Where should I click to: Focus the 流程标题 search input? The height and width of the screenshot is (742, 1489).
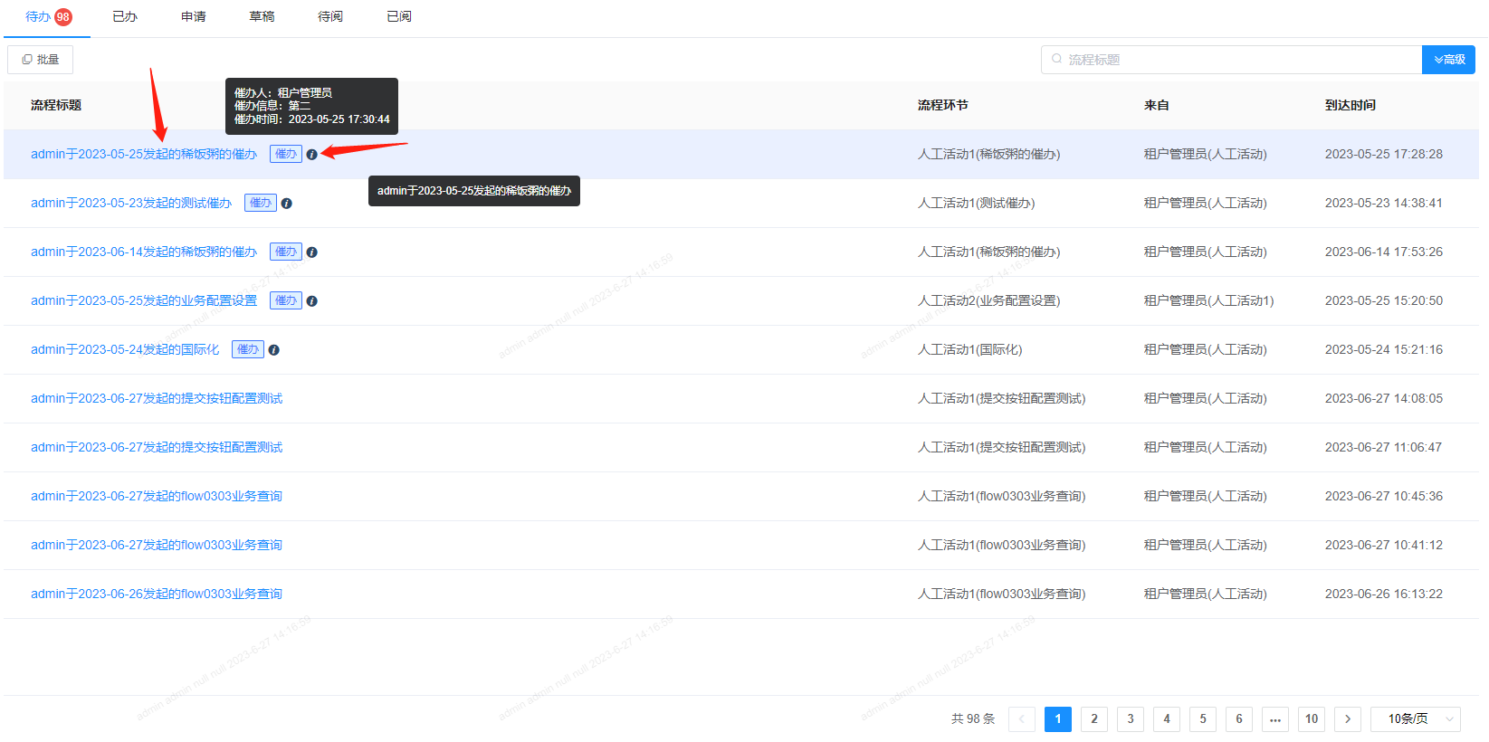tap(1231, 60)
